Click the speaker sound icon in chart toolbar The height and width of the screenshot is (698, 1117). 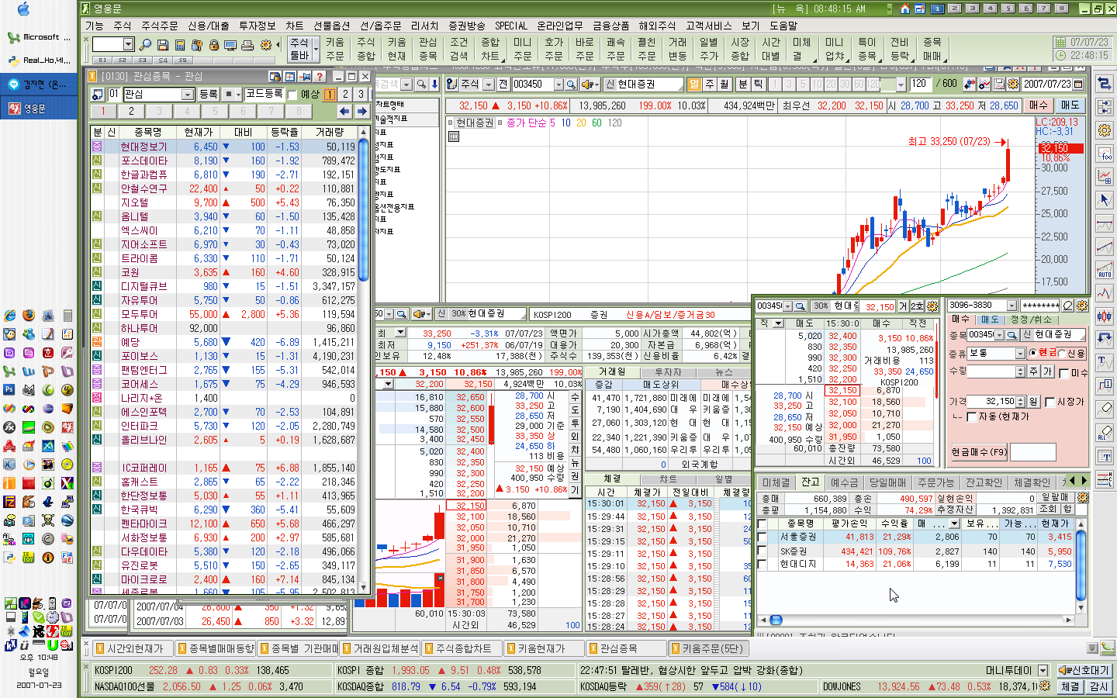[x=590, y=84]
